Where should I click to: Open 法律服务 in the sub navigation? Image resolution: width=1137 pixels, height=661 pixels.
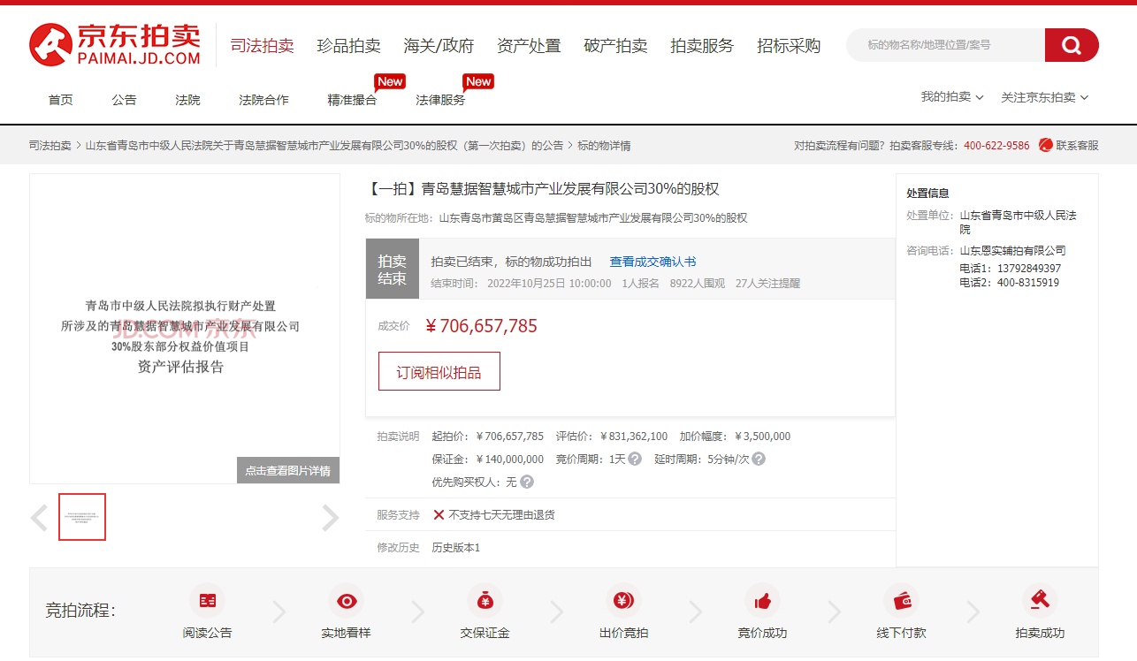(x=440, y=100)
